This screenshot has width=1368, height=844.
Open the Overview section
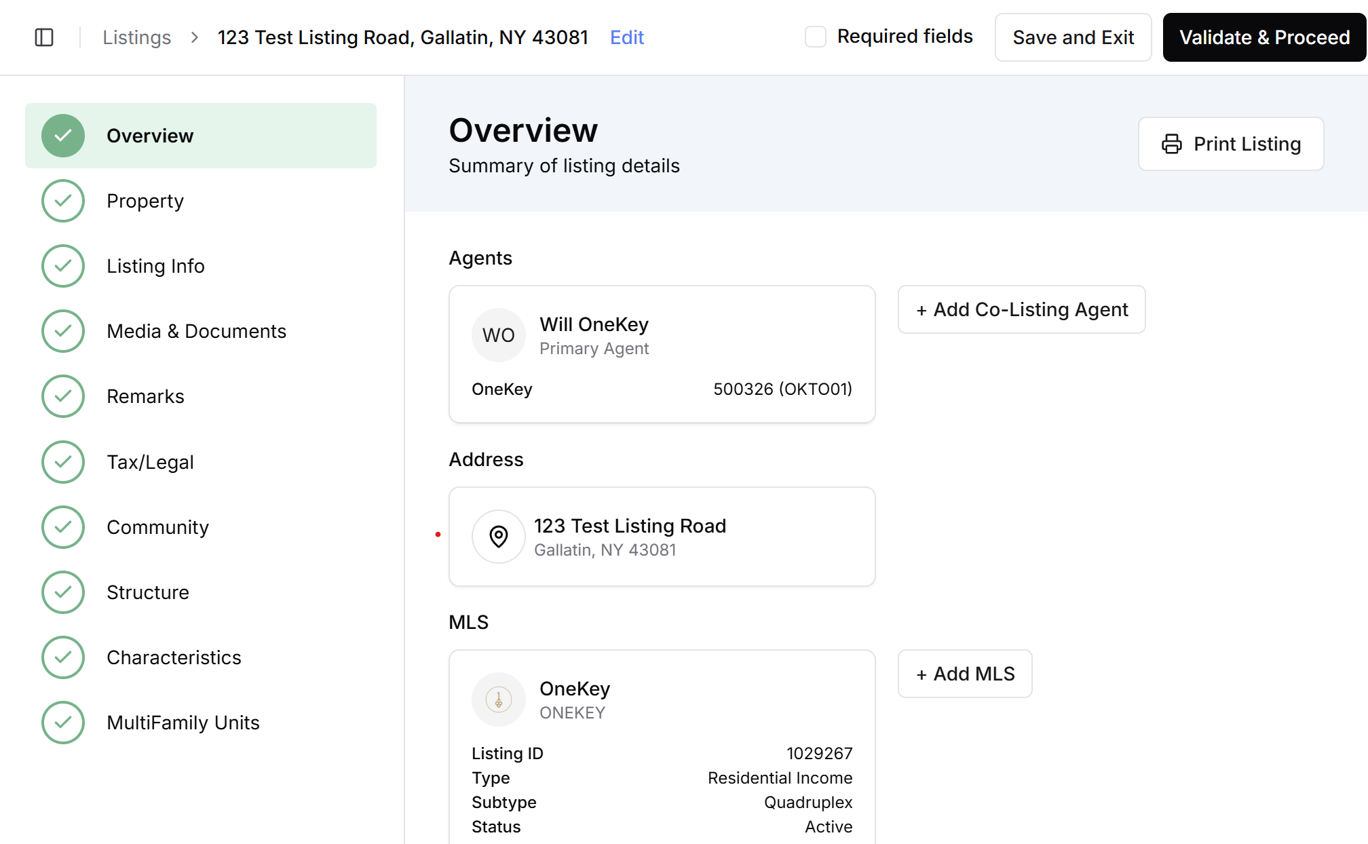pyautogui.click(x=201, y=136)
